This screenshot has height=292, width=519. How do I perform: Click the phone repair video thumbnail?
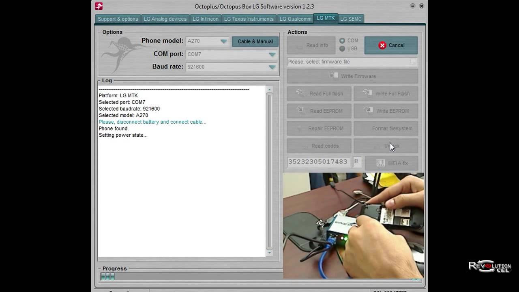(x=353, y=225)
